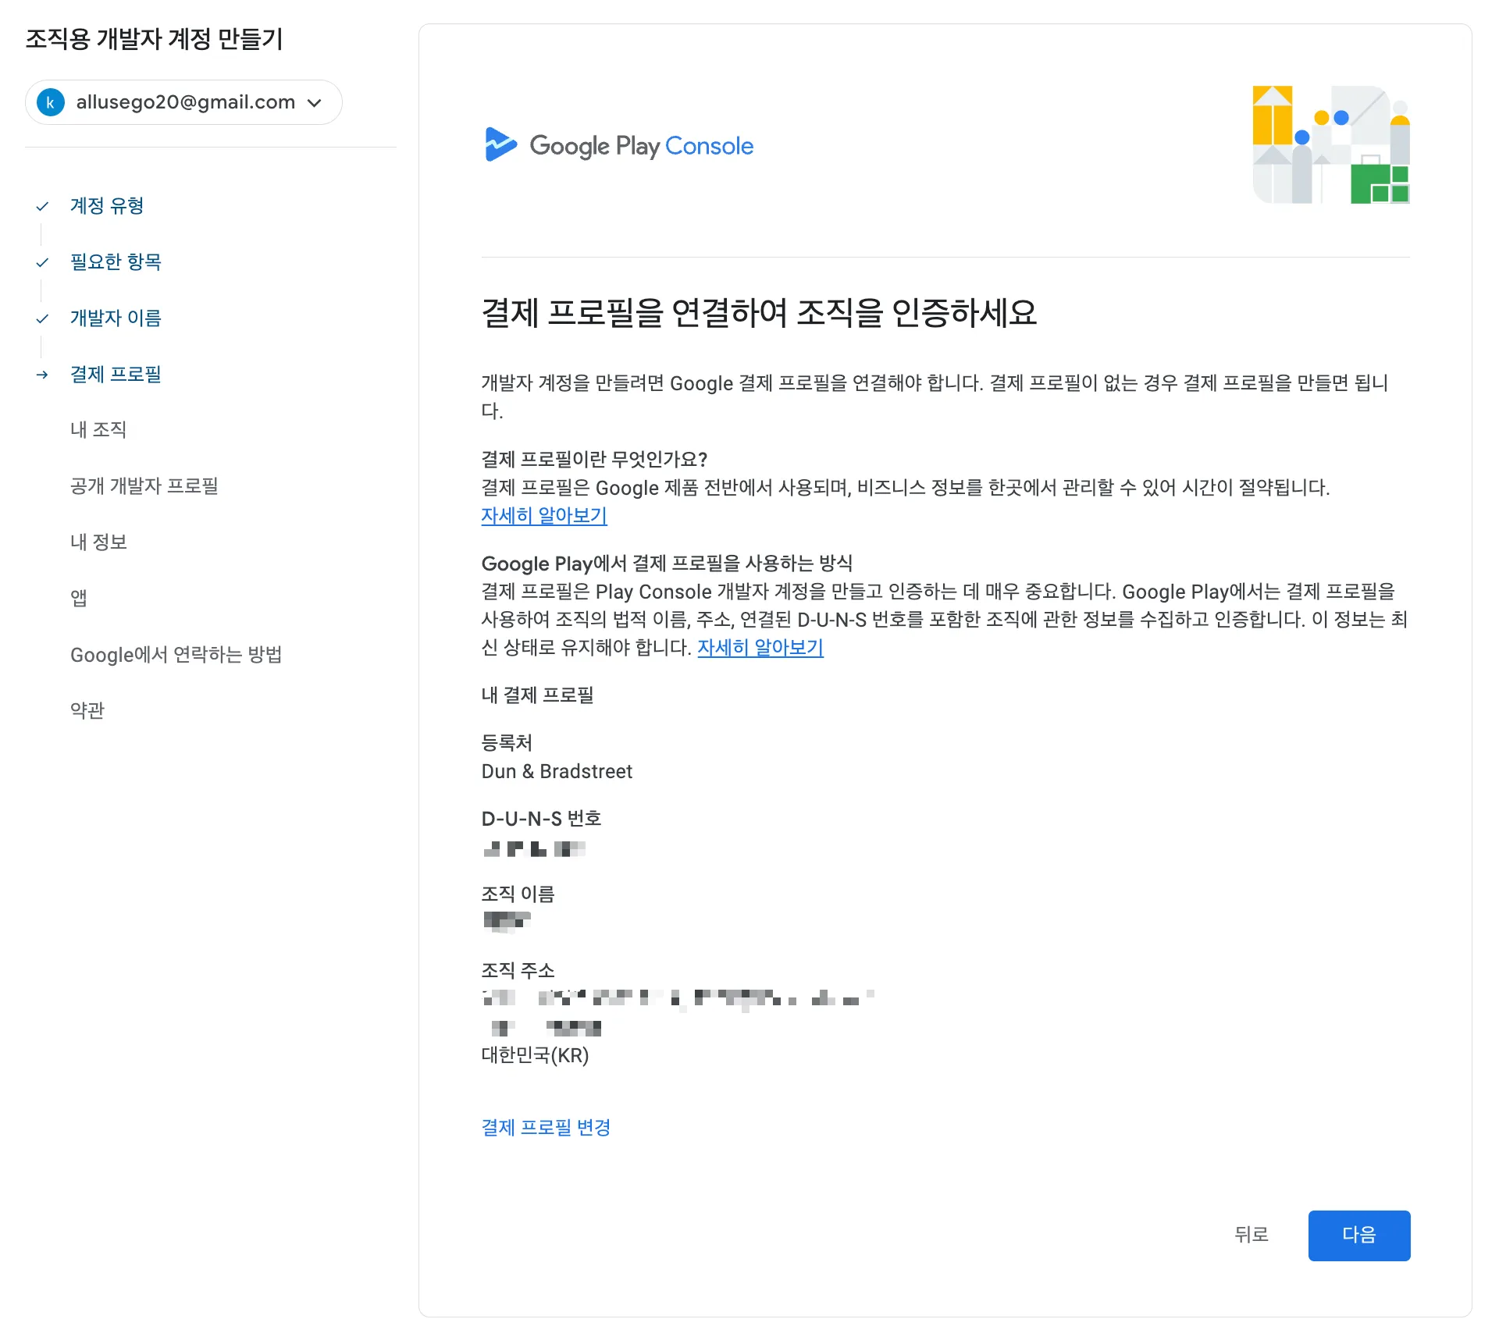This screenshot has height=1344, width=1499.
Task: Click 자세히 알아보기 link after D-U-N-S paragraph
Action: coord(760,648)
